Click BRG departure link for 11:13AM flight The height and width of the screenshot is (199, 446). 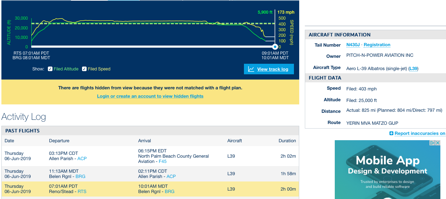pos(80,177)
